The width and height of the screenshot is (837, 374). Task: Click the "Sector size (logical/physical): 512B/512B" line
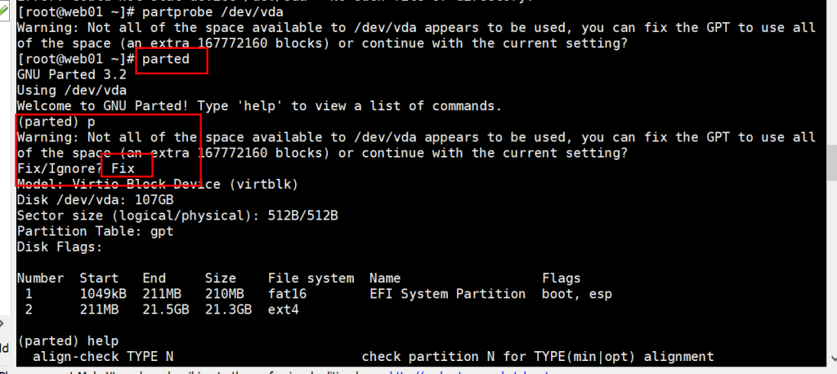coord(177,216)
